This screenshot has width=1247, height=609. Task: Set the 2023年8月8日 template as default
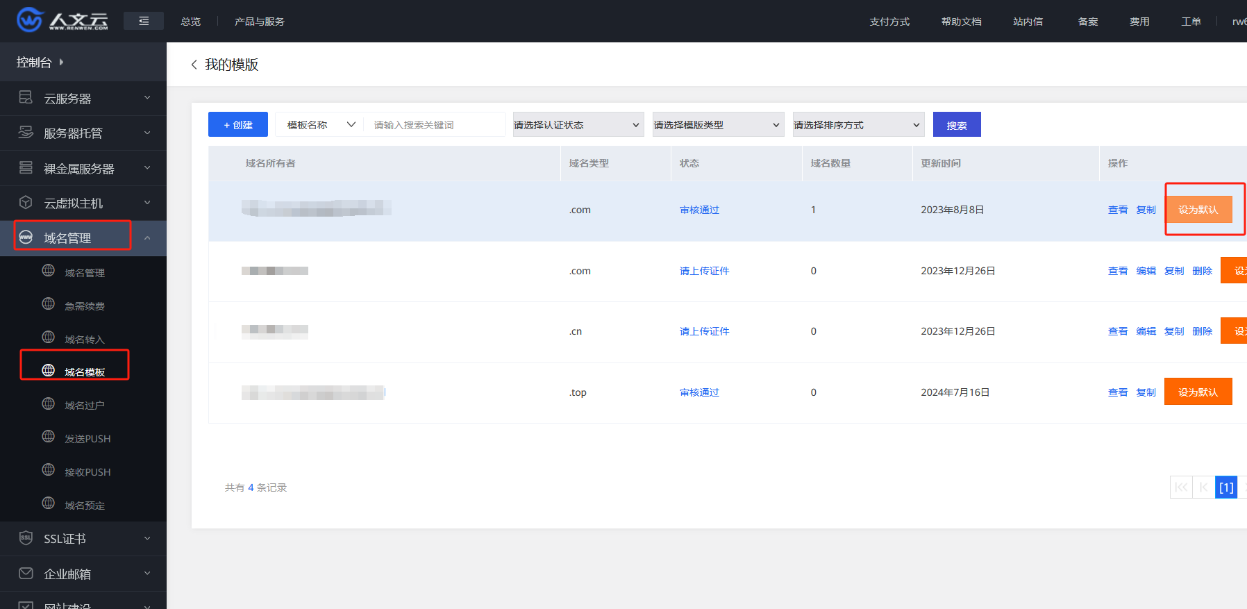tap(1198, 210)
